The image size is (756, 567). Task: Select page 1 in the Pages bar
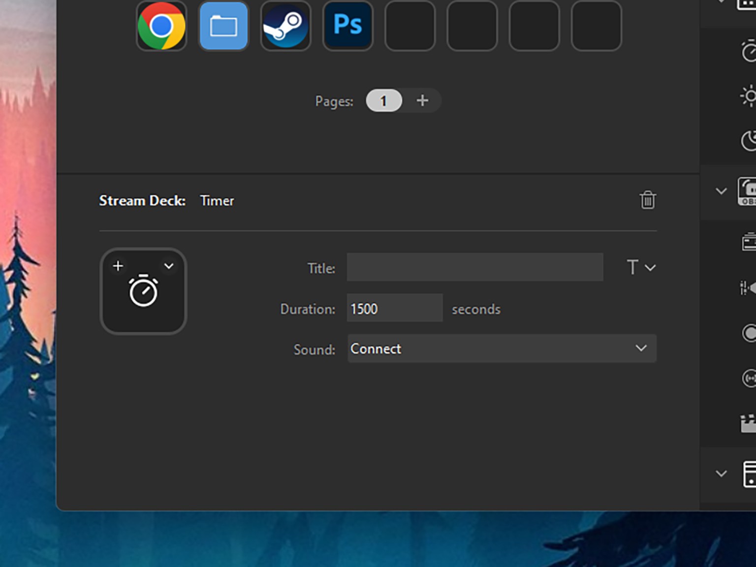pos(383,100)
